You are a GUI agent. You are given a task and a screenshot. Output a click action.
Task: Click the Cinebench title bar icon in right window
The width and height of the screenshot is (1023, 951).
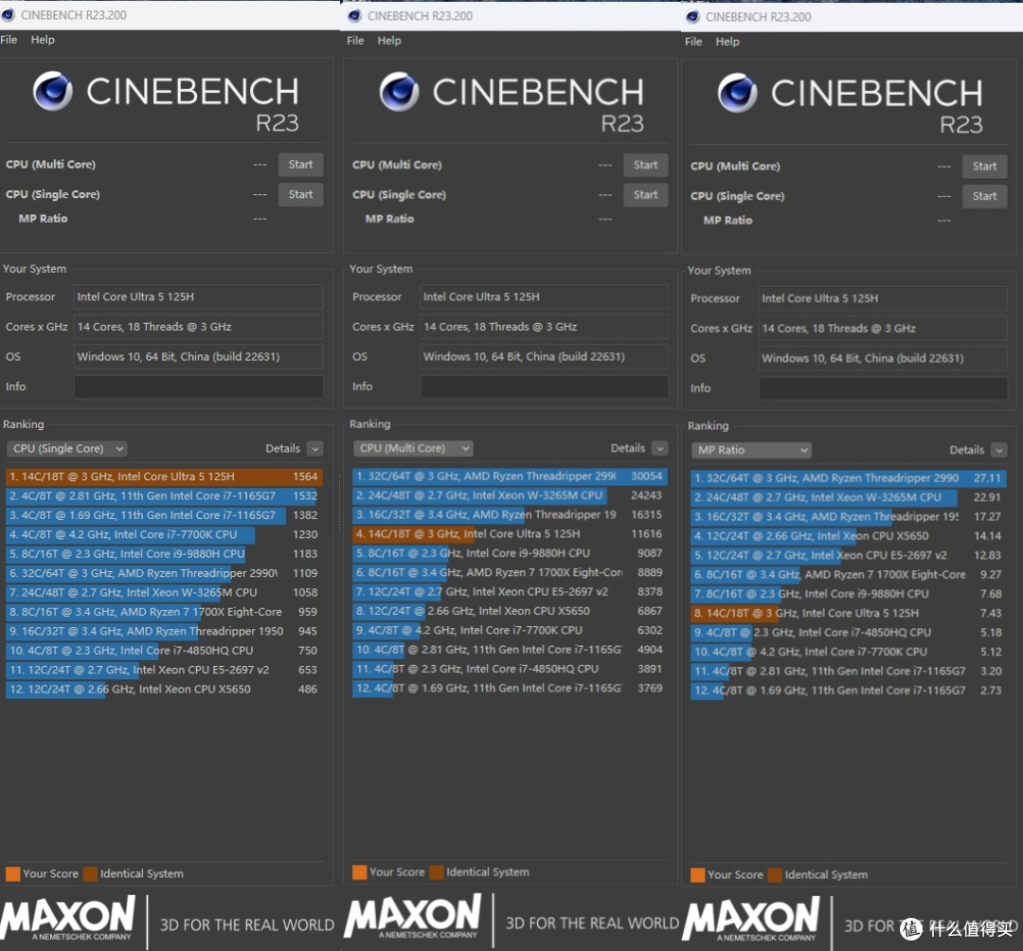(x=692, y=17)
